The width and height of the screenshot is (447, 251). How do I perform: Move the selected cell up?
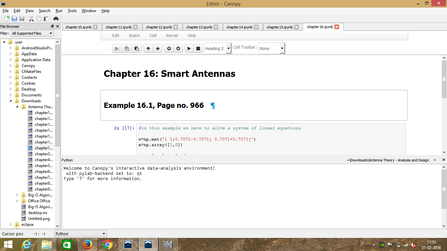[x=148, y=49]
